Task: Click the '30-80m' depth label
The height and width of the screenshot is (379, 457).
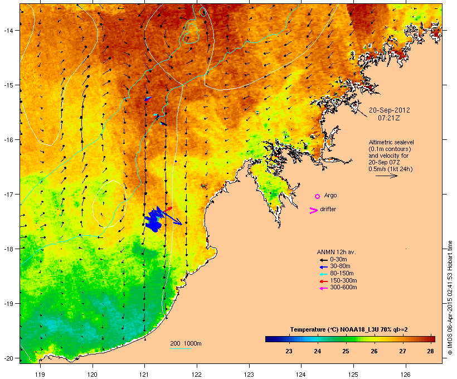Action: point(340,266)
